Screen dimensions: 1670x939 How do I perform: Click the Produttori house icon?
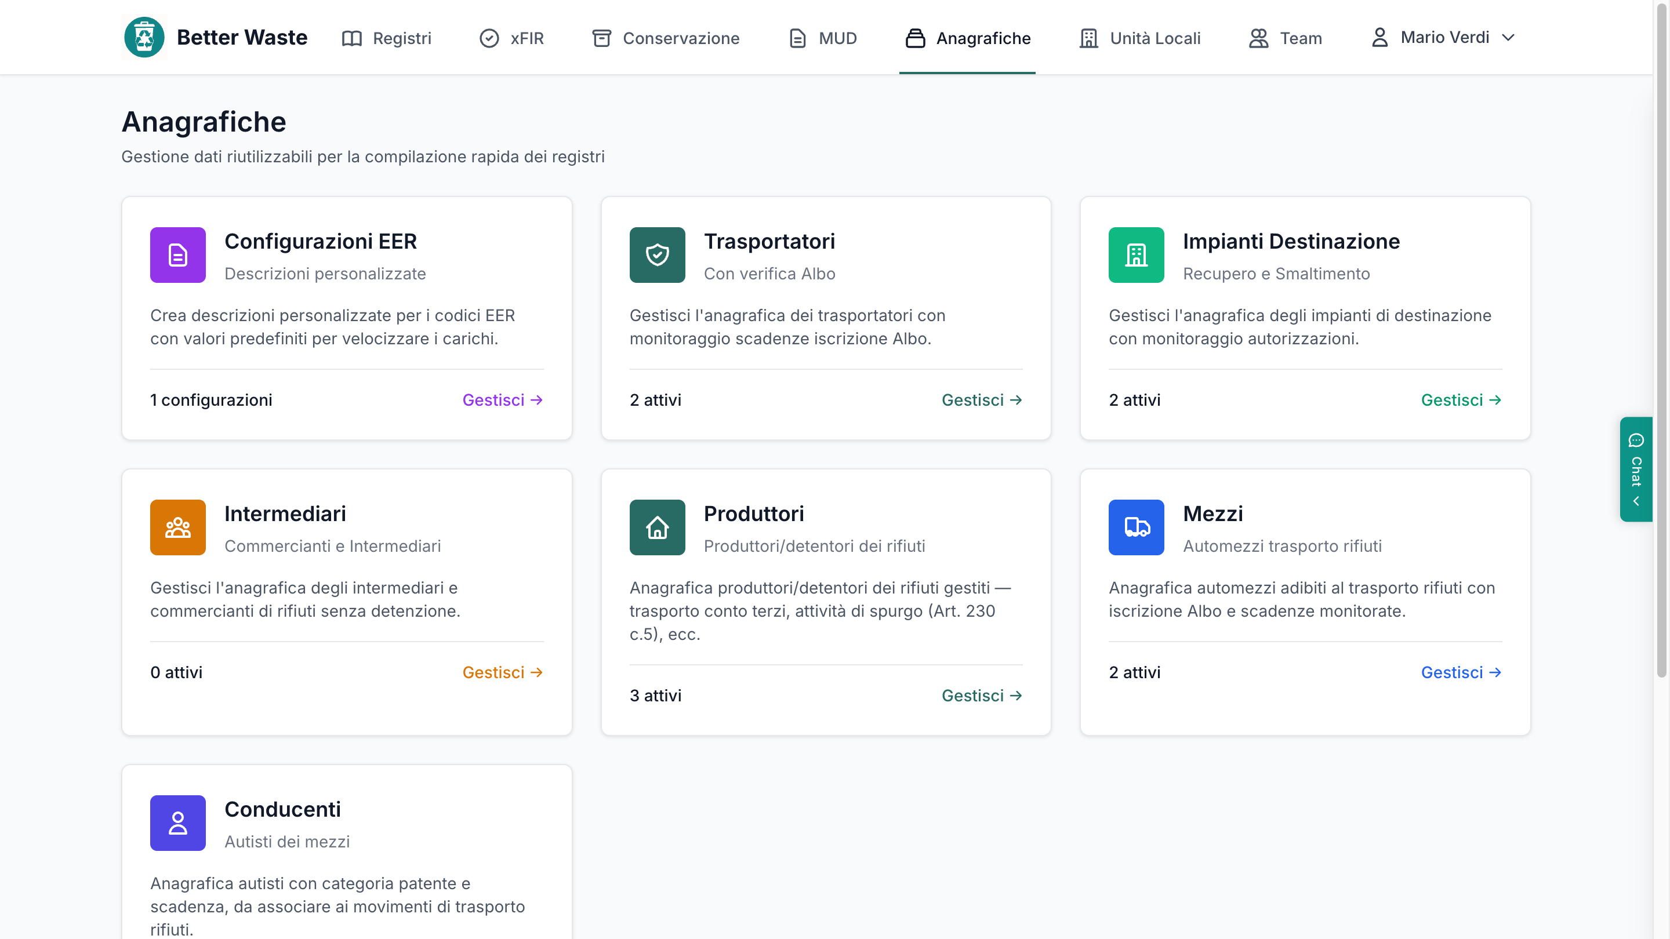pyautogui.click(x=657, y=527)
